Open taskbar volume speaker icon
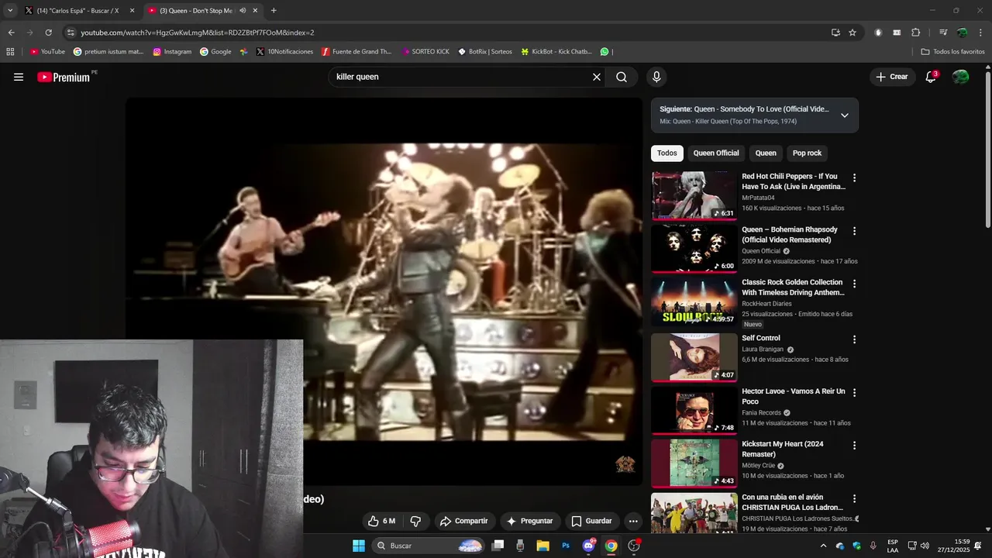The image size is (992, 558). pos(925,546)
